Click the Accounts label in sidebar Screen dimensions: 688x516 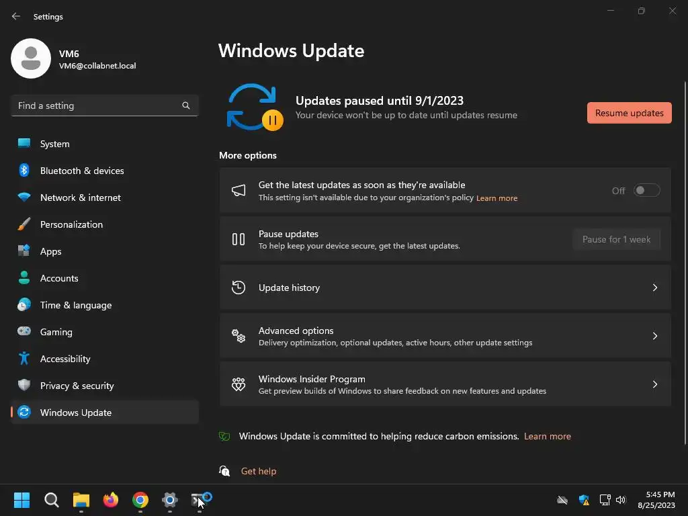click(x=59, y=278)
